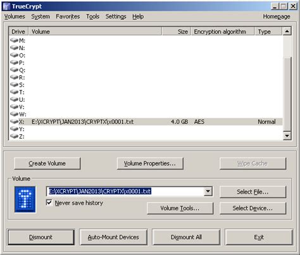Click Auto-Mount Devices button
Viewport: 300px width, 255px height.
113,237
